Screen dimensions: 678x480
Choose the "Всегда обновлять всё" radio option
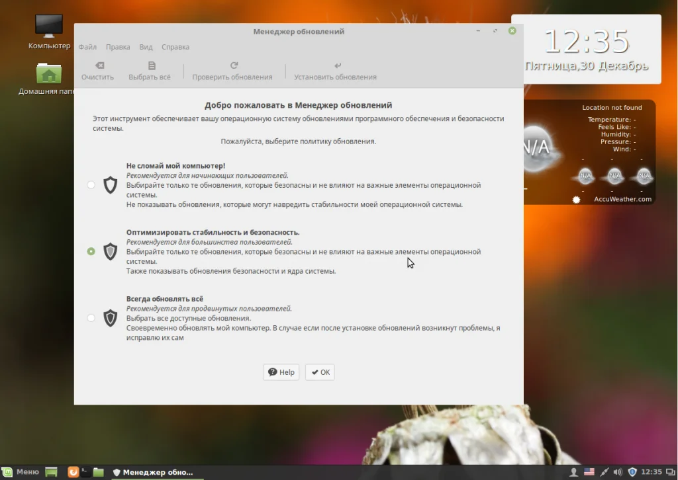(91, 318)
